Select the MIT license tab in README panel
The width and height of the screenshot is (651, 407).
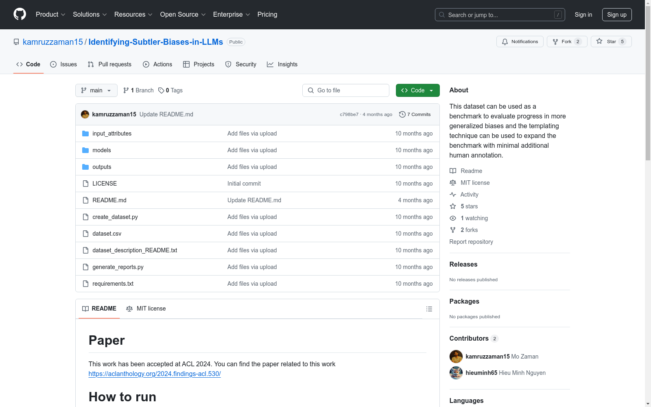pos(146,309)
